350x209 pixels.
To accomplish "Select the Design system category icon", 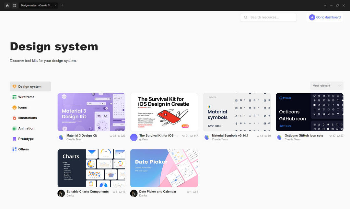I will point(14,86).
